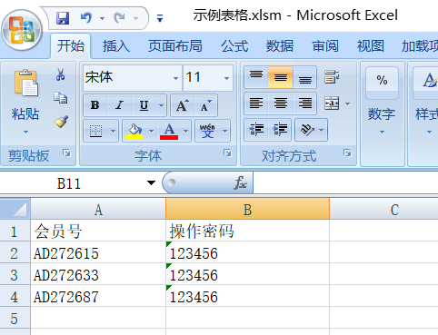Viewport: 438px width, 335px height.
Task: Expand the 样式 styles group
Action: [429, 132]
